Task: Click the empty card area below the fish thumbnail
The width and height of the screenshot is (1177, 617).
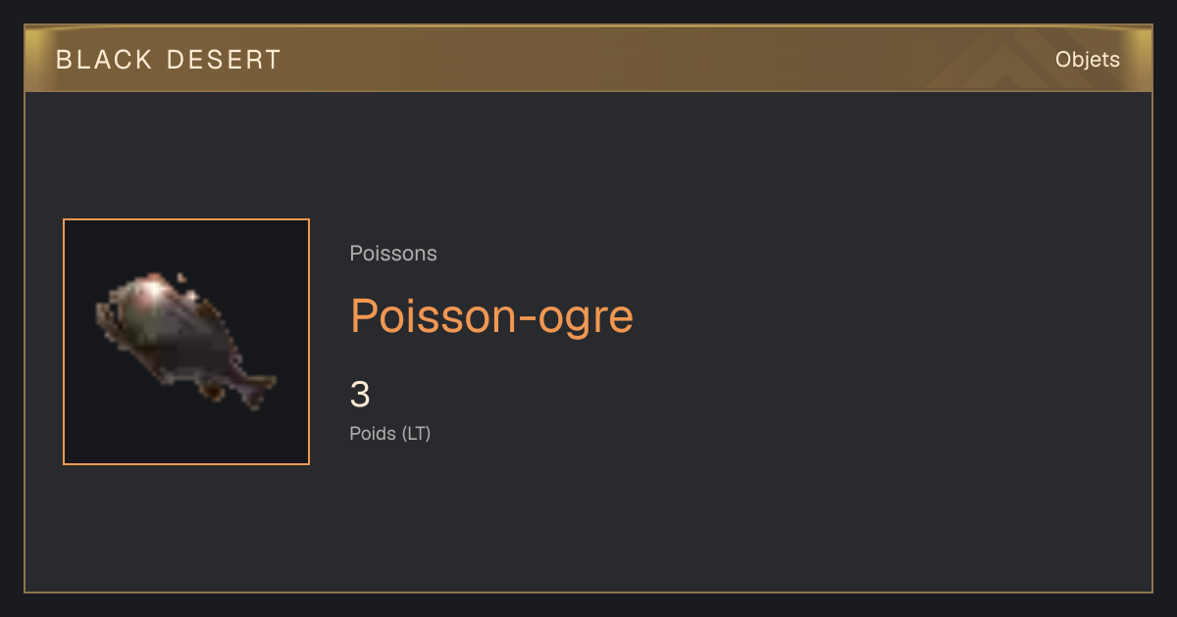Action: 186,527
